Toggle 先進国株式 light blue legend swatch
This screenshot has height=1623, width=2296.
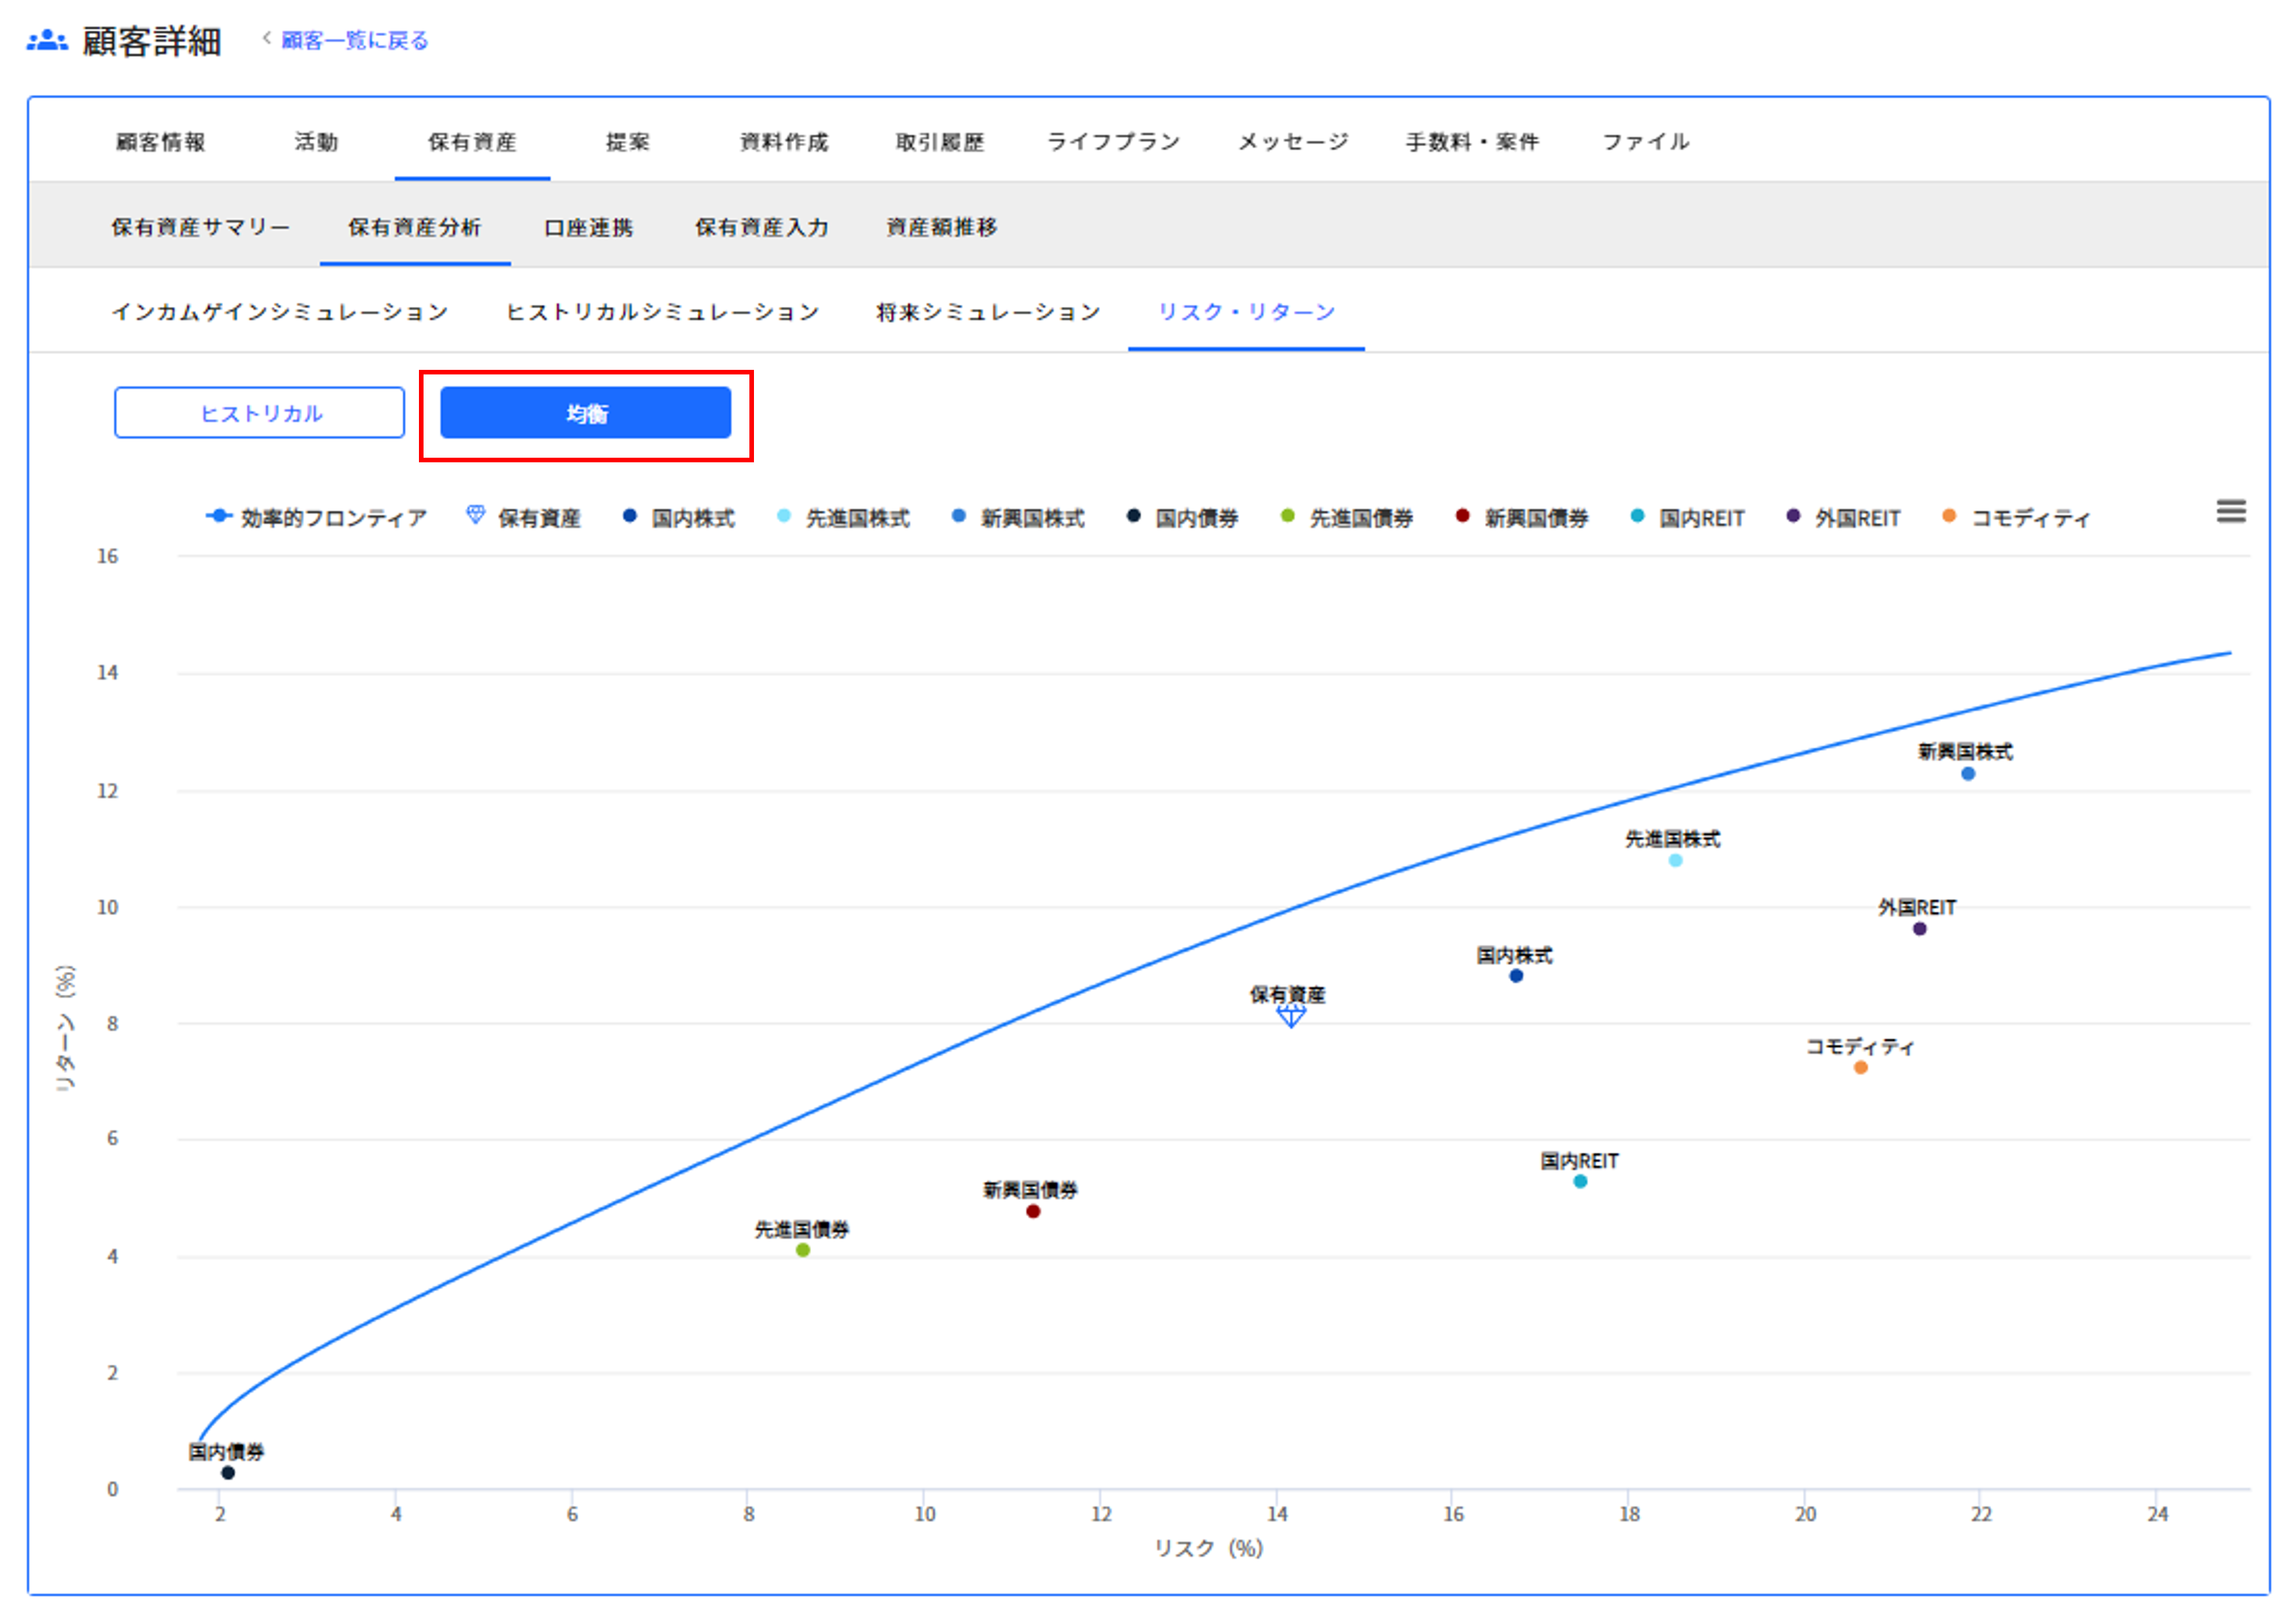click(x=784, y=516)
